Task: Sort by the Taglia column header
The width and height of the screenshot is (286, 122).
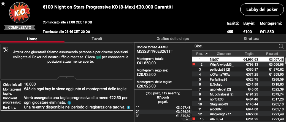Action: click(249, 54)
